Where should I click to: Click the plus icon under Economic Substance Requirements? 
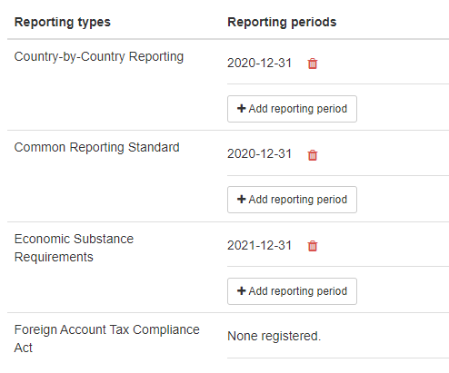tap(241, 290)
